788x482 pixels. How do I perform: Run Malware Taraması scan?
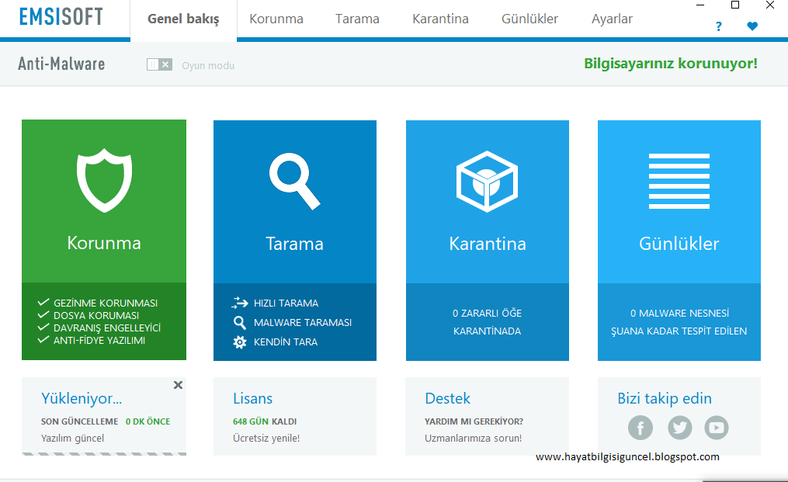(302, 322)
